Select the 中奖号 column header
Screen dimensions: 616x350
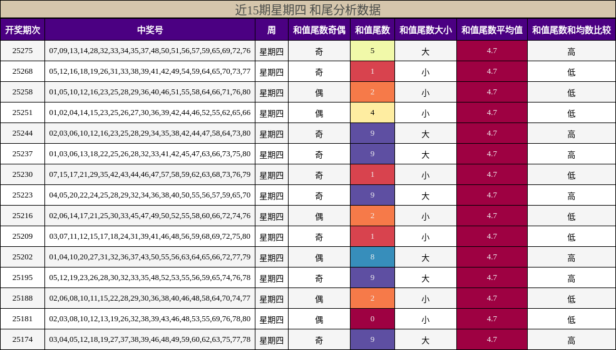coord(150,29)
